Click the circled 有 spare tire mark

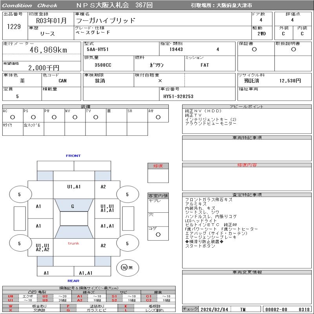pos(124,267)
